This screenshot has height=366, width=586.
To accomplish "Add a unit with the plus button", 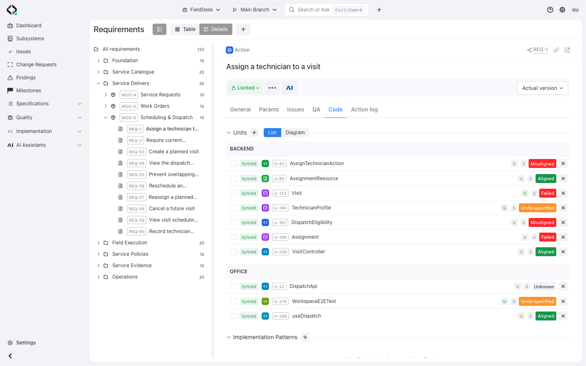I will 254,133.
